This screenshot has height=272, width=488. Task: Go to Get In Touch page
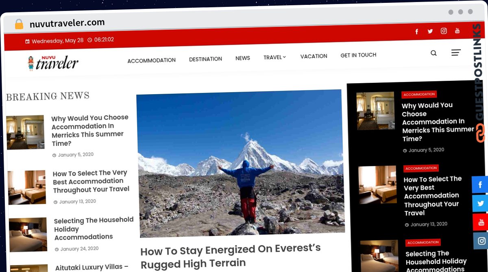(x=358, y=55)
